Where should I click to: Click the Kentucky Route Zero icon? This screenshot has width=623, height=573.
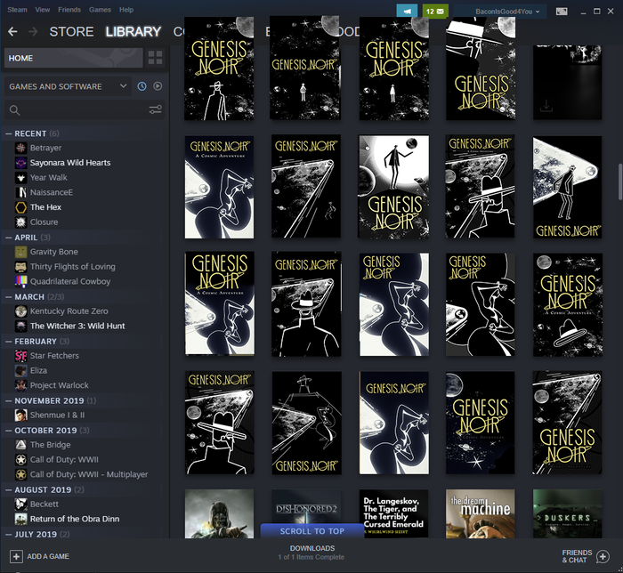21,311
